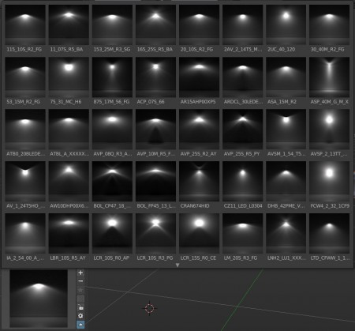Toggle the unlocked padlock icon
This screenshot has width=355, height=331.
pos(80,307)
